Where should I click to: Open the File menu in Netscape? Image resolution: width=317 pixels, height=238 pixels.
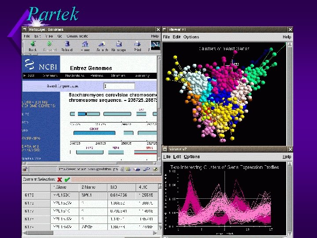27,36
